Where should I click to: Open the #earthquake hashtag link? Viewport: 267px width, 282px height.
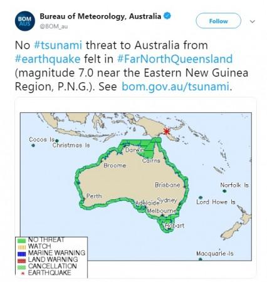tap(48, 59)
